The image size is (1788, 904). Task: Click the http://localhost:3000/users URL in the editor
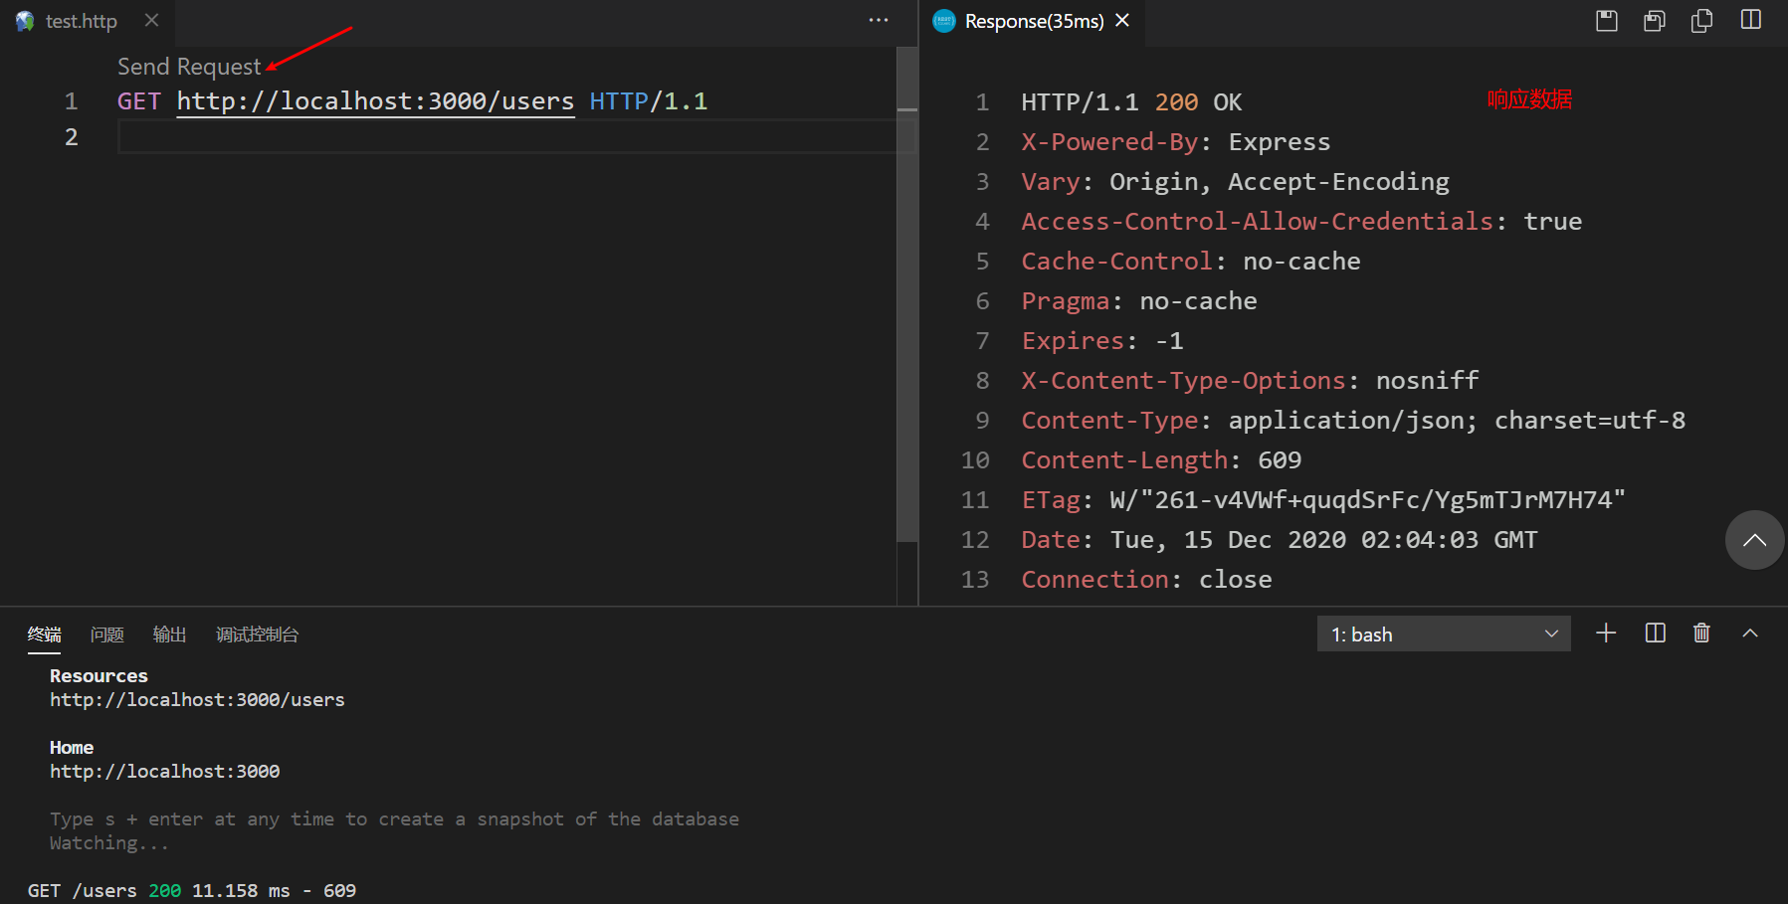pos(375,101)
